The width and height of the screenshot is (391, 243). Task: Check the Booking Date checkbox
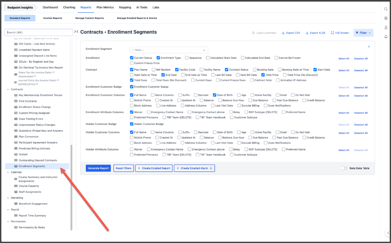(254, 70)
